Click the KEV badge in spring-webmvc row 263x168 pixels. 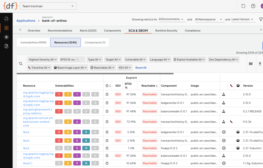(x=118, y=111)
